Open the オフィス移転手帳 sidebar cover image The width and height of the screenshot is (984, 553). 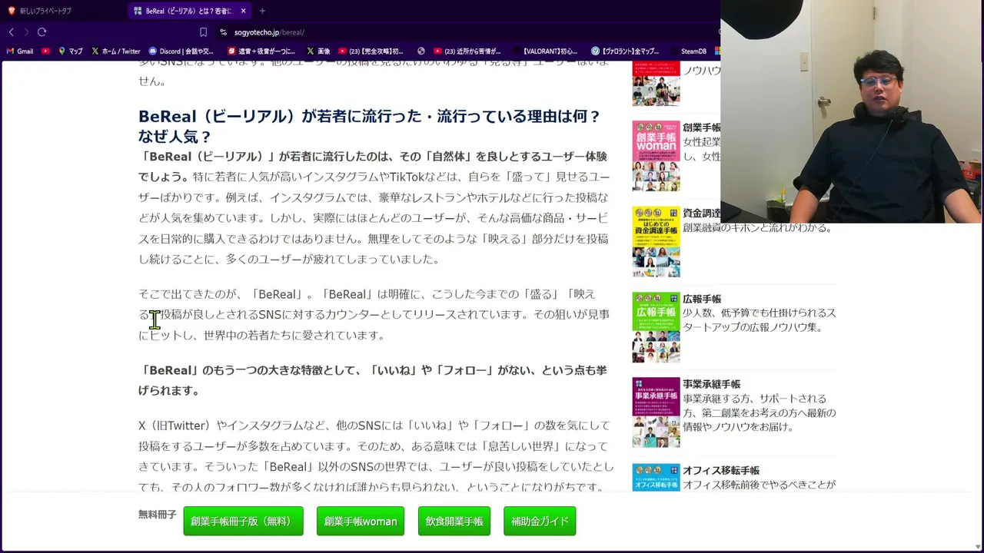656,477
